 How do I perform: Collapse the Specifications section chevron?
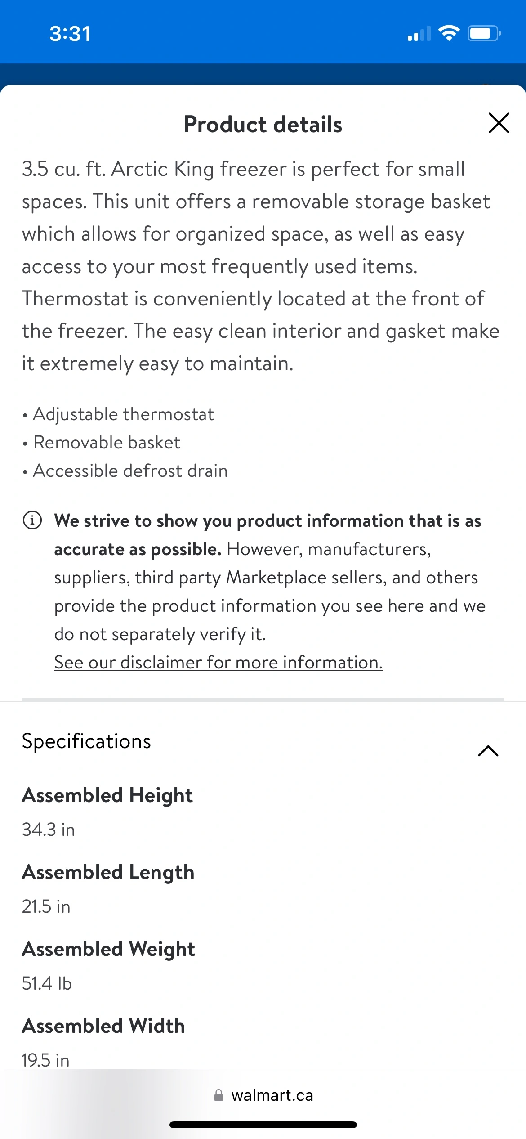click(x=488, y=750)
